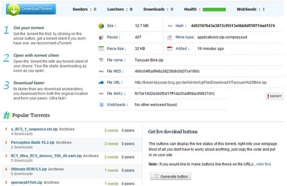
Task: Click the REPORT button
Action: [275, 96]
